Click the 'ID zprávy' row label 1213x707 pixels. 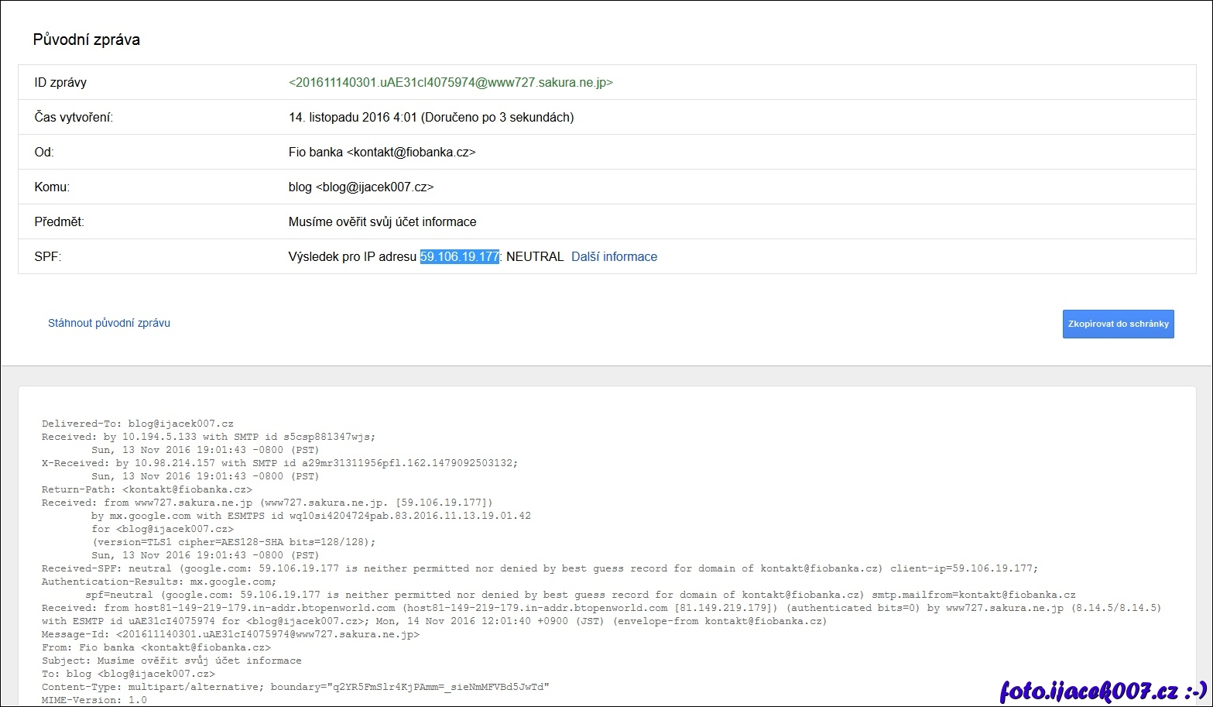coord(60,82)
